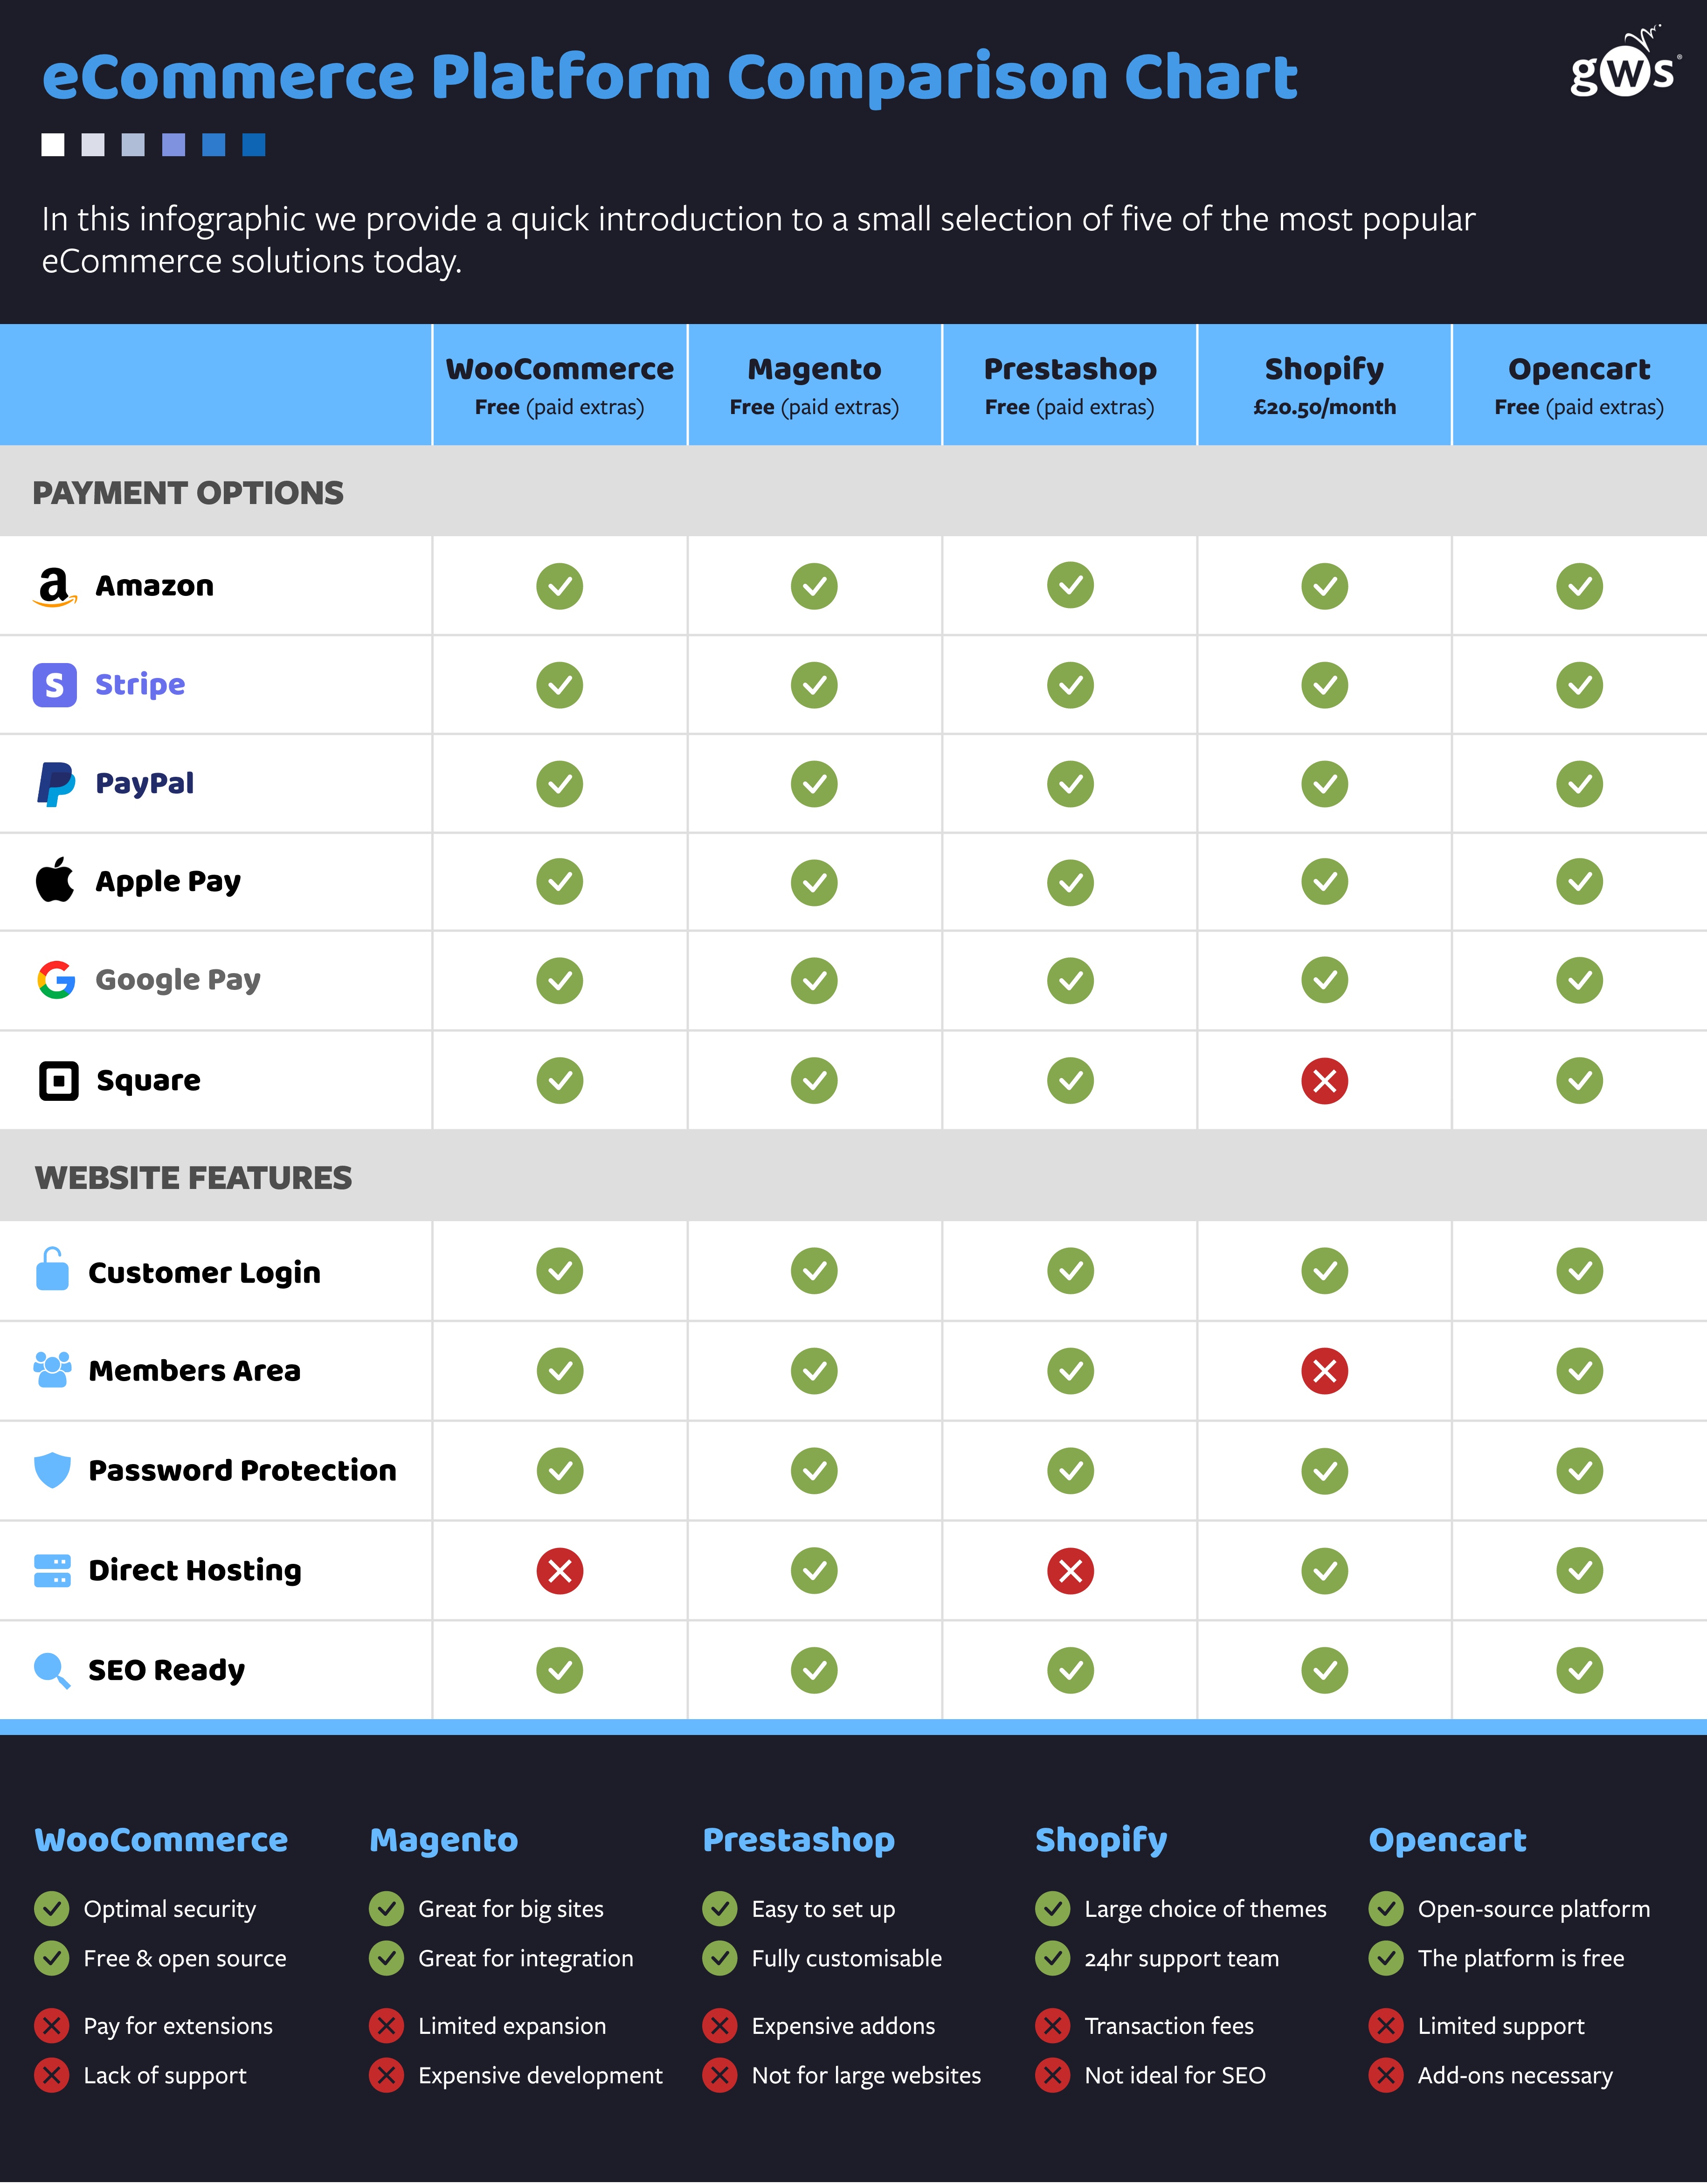Viewport: 1707px width, 2184px height.
Task: Click green check for Magento Direct Hosting
Action: point(815,1571)
